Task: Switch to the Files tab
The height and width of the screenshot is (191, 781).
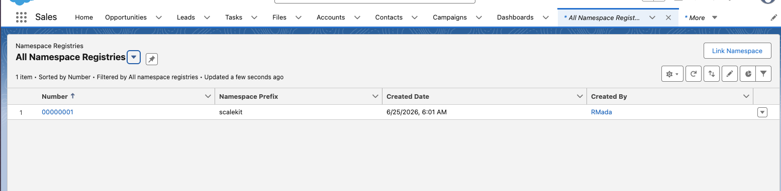Action: 279,18
